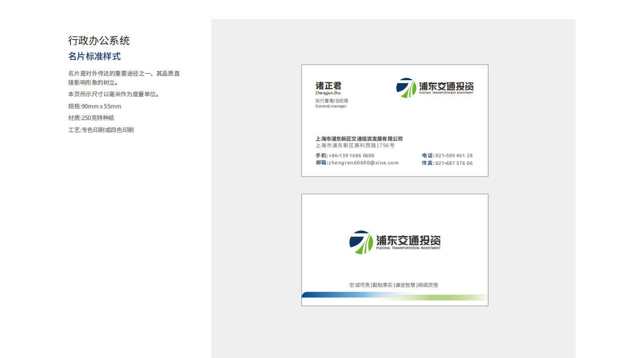The width and height of the screenshot is (630, 358).
Task: Click the English title "General manager"
Action: coord(331,106)
